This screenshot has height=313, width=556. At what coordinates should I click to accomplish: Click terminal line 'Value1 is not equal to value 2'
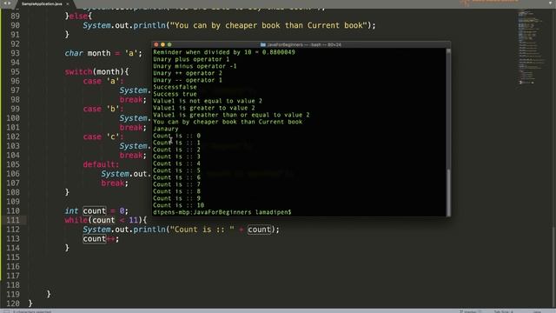point(208,101)
